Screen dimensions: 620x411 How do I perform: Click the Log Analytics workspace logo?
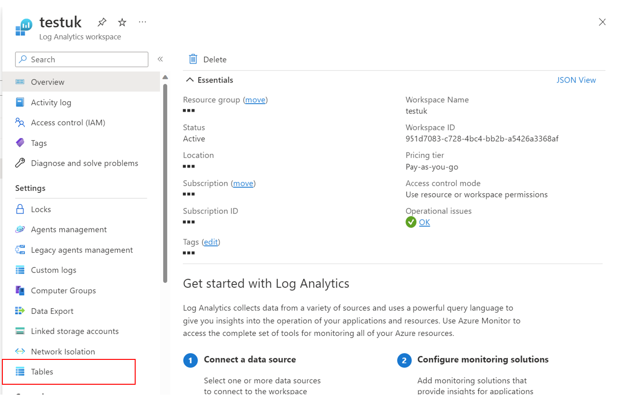pos(23,28)
